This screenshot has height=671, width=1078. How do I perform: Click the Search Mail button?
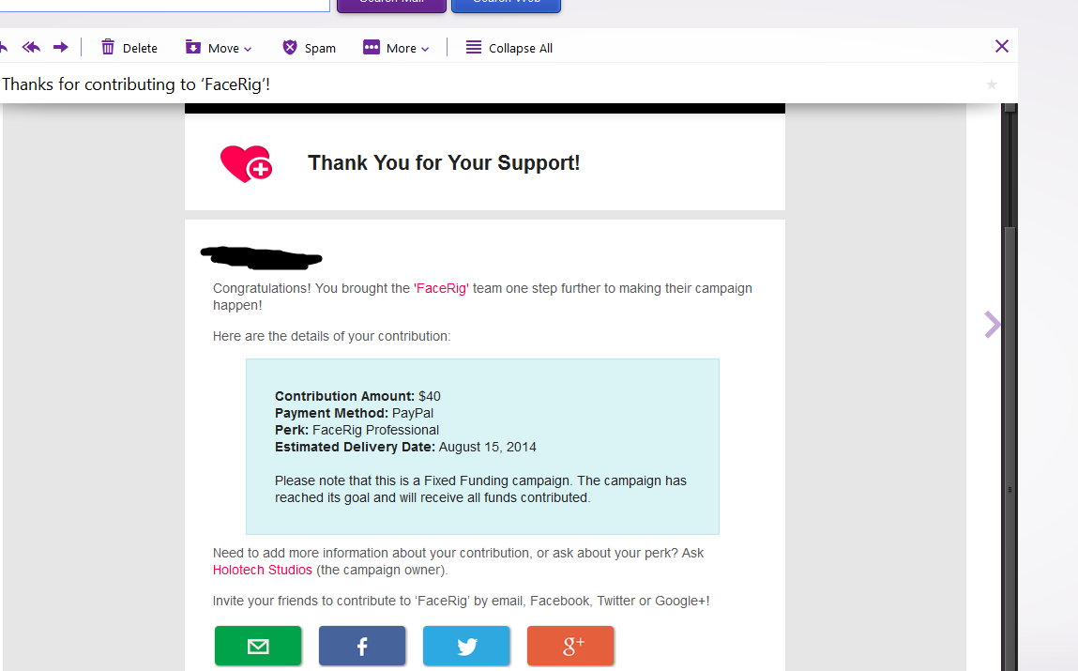[391, 4]
